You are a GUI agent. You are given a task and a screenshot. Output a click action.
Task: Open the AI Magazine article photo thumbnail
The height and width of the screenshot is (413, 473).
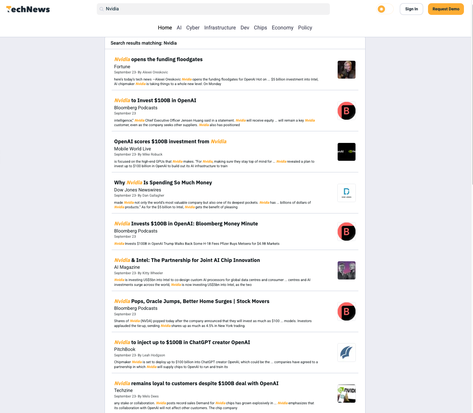pos(346,270)
